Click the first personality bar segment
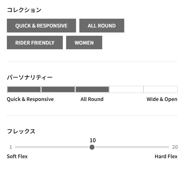This screenshot has width=184, height=170. [x=24, y=90]
